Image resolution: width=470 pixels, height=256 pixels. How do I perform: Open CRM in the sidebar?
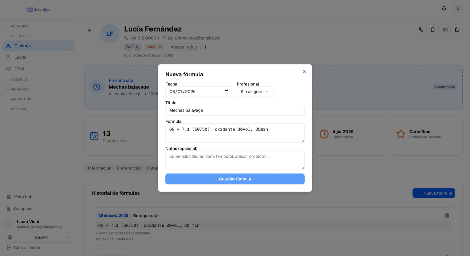click(x=38, y=69)
